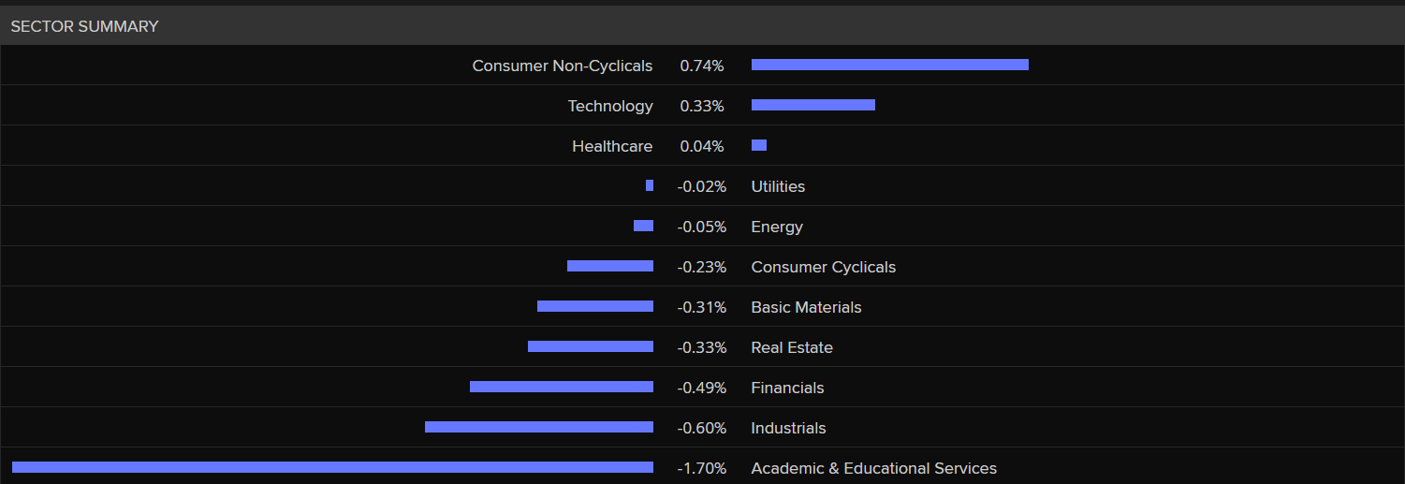Click the Technology sector performance bar
1405x484 pixels.
click(x=812, y=105)
